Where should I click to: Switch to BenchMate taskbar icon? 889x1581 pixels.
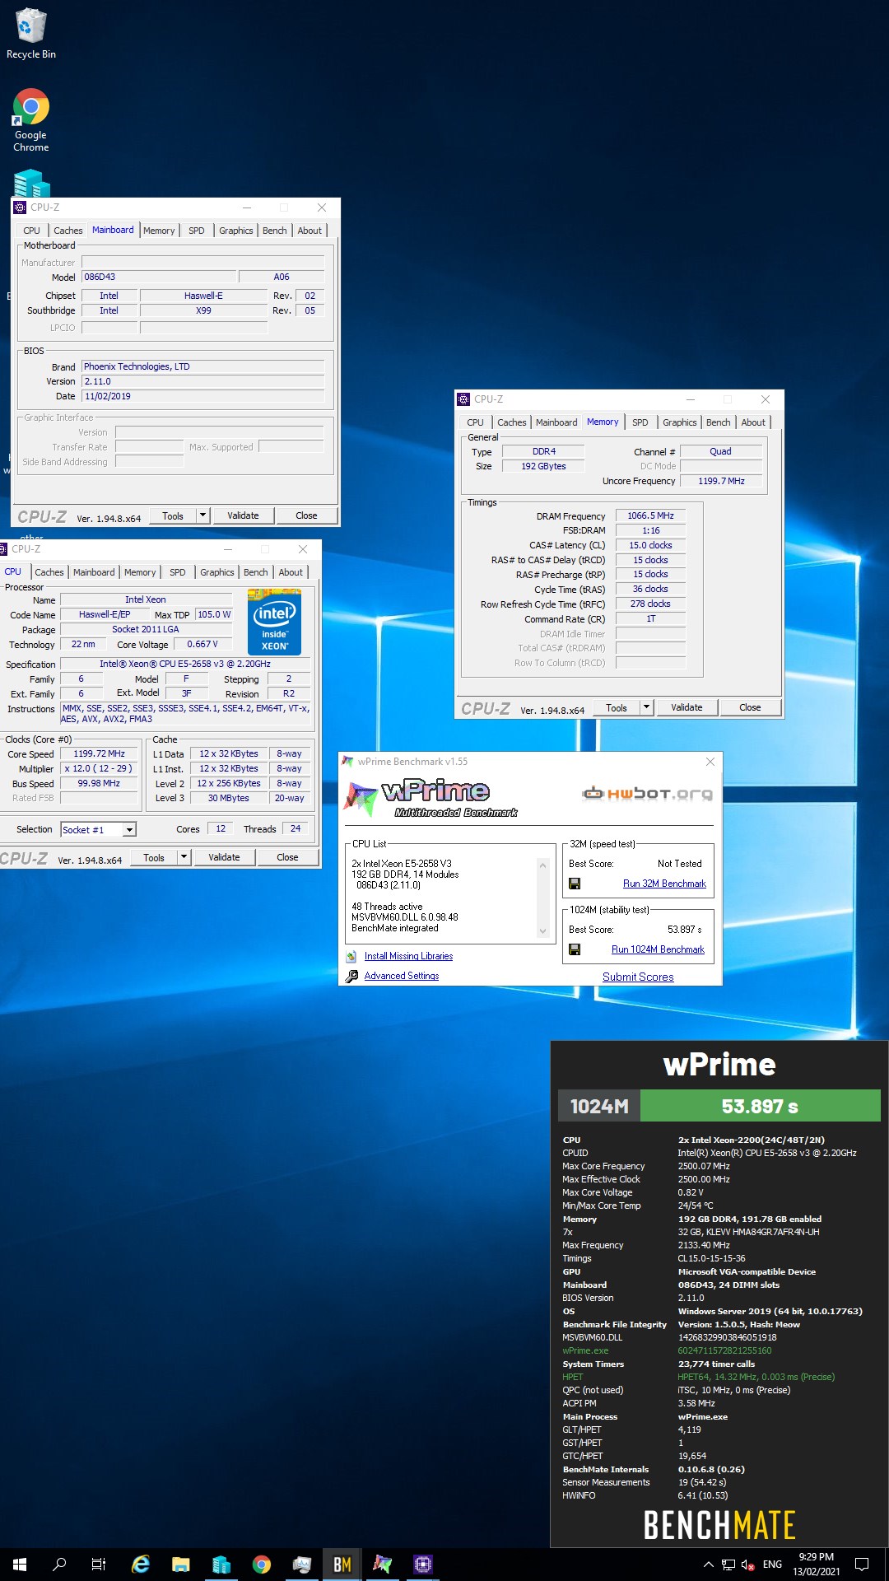(342, 1565)
